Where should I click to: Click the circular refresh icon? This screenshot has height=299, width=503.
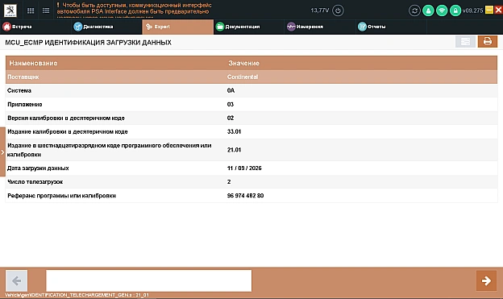(414, 10)
